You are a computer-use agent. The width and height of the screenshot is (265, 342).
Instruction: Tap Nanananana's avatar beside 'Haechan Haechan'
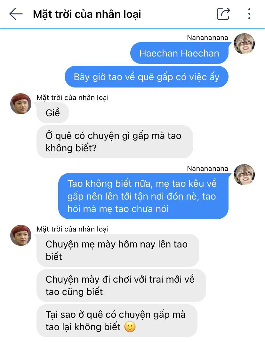coord(244,44)
